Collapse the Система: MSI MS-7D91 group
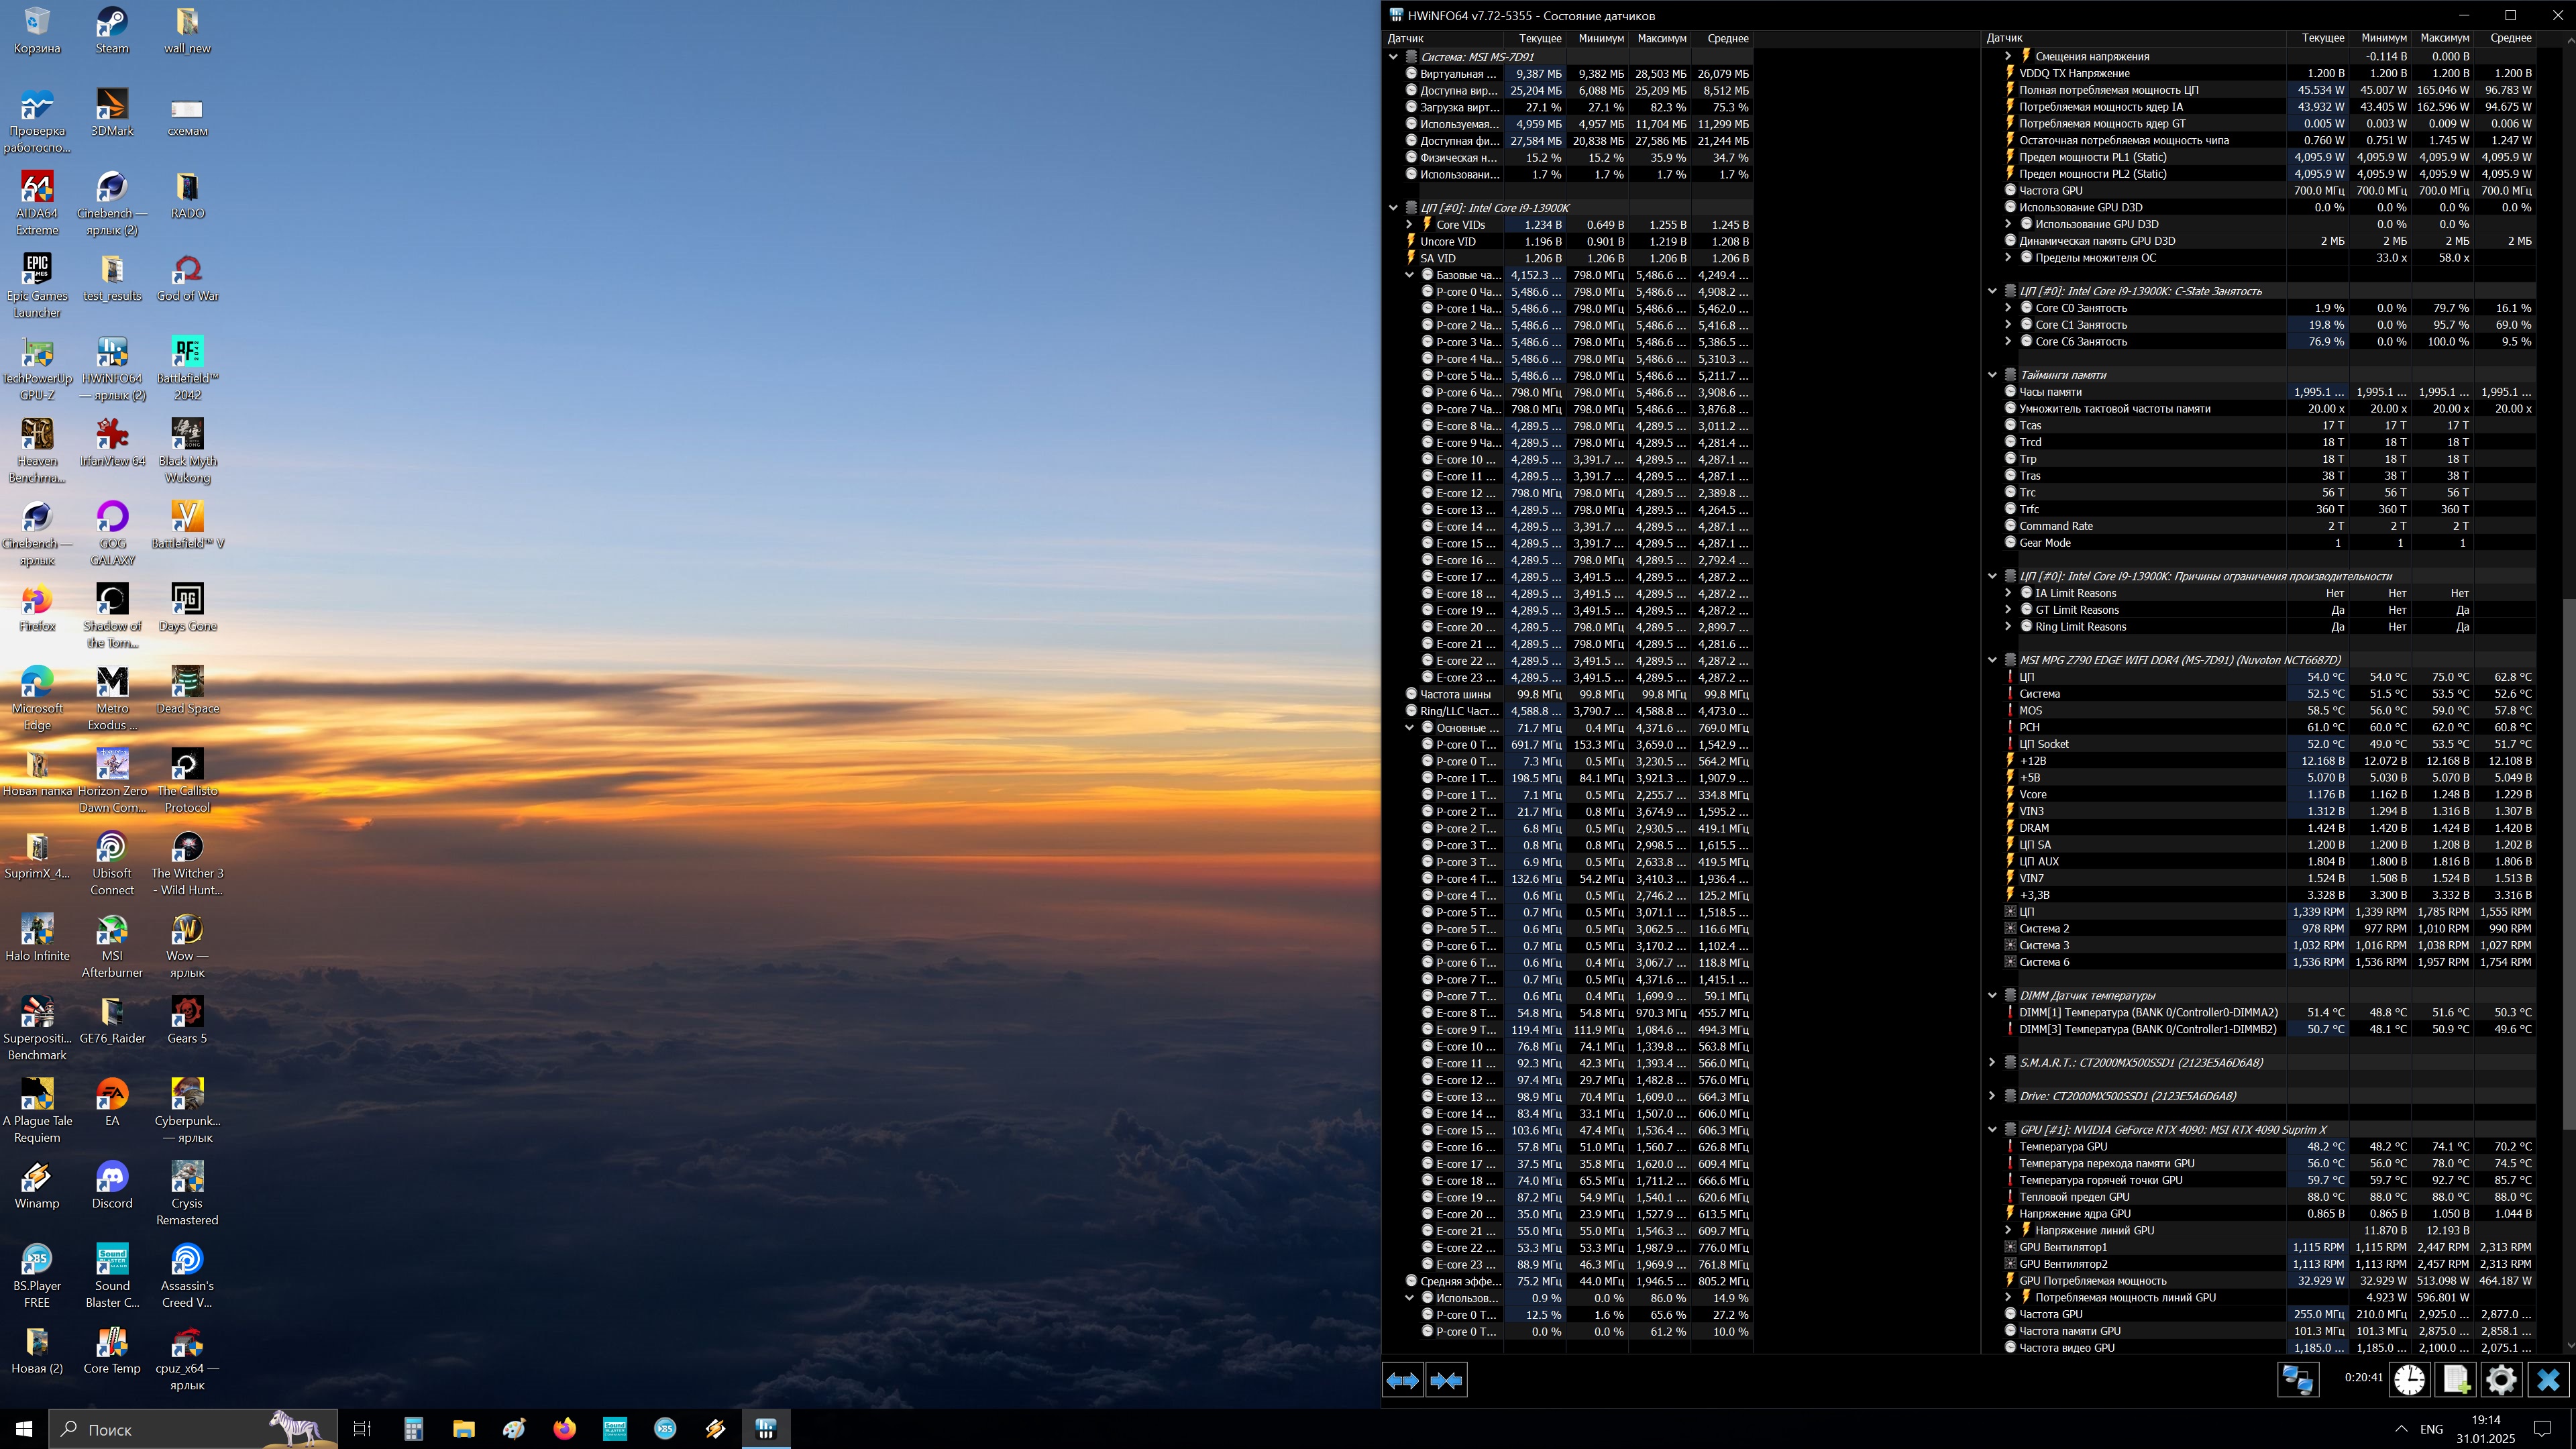2576x1449 pixels. 1393,57
